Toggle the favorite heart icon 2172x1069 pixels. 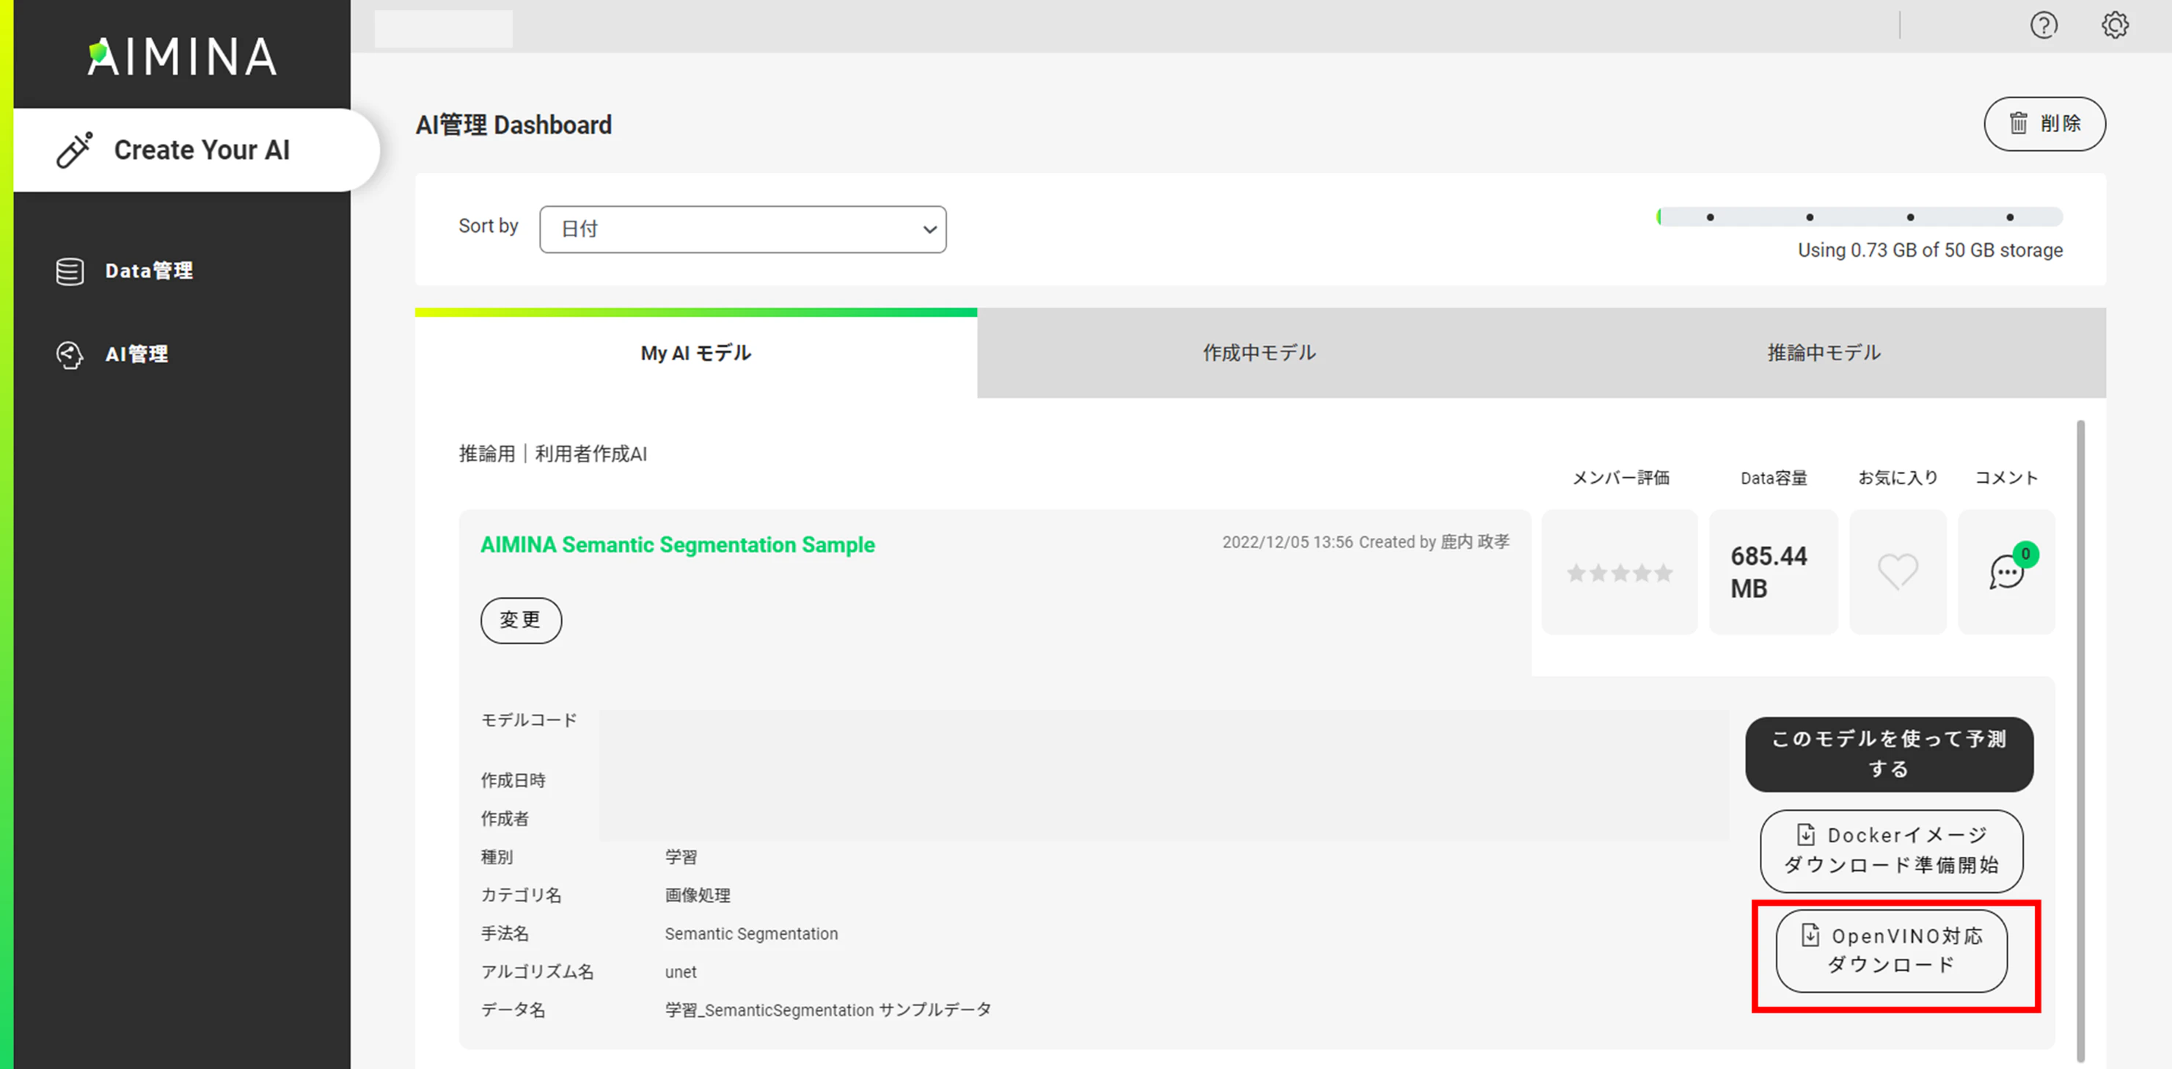[1897, 572]
